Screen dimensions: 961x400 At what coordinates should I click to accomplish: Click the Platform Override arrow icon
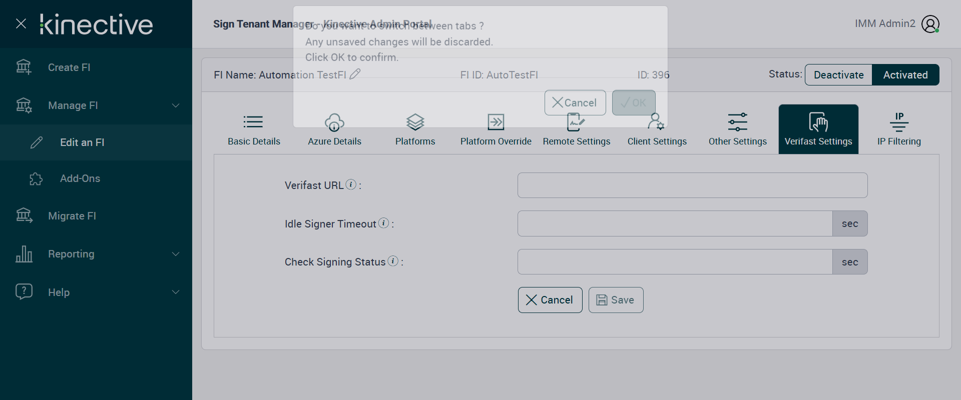click(496, 122)
